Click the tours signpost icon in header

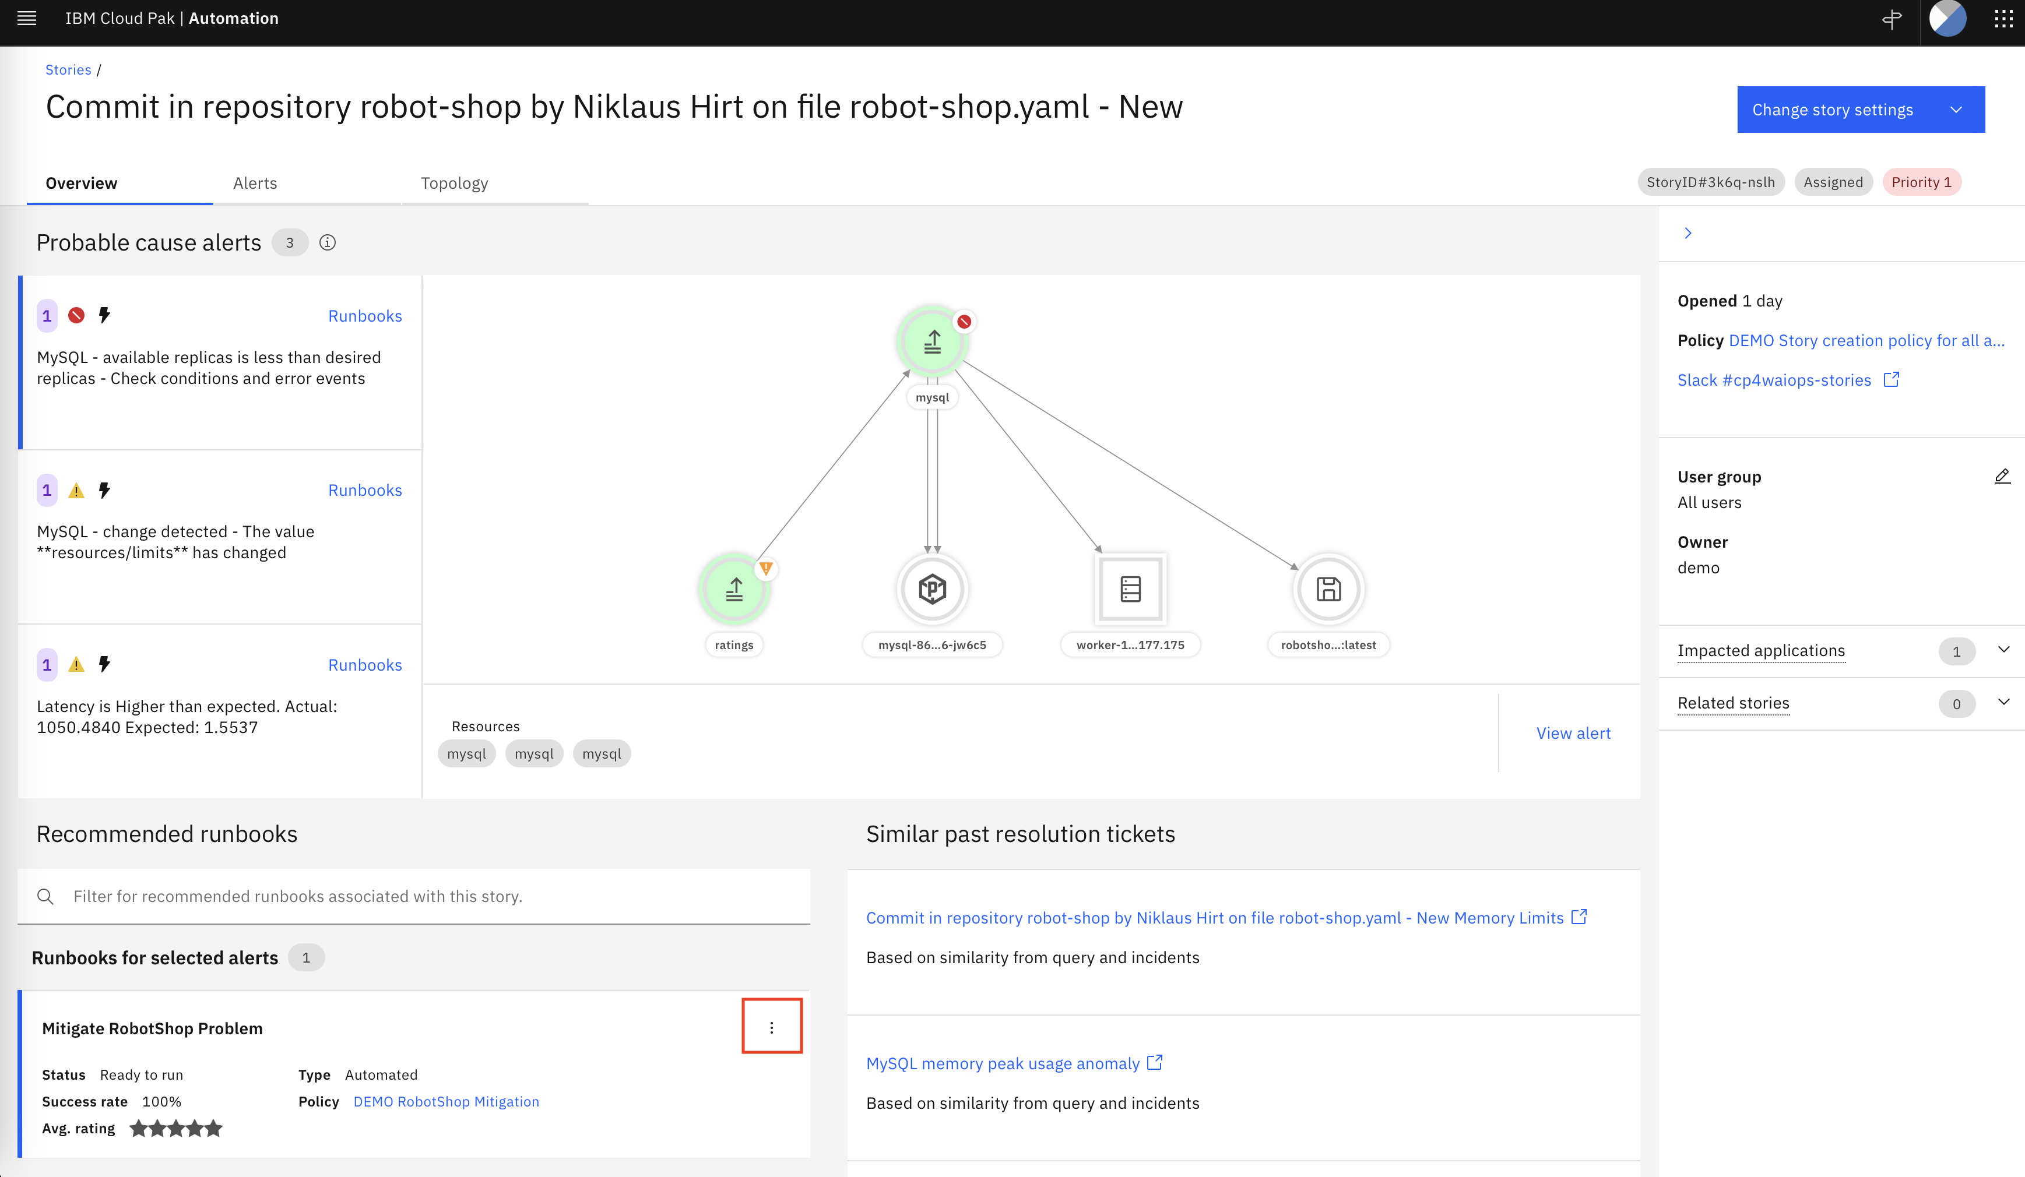(1892, 19)
